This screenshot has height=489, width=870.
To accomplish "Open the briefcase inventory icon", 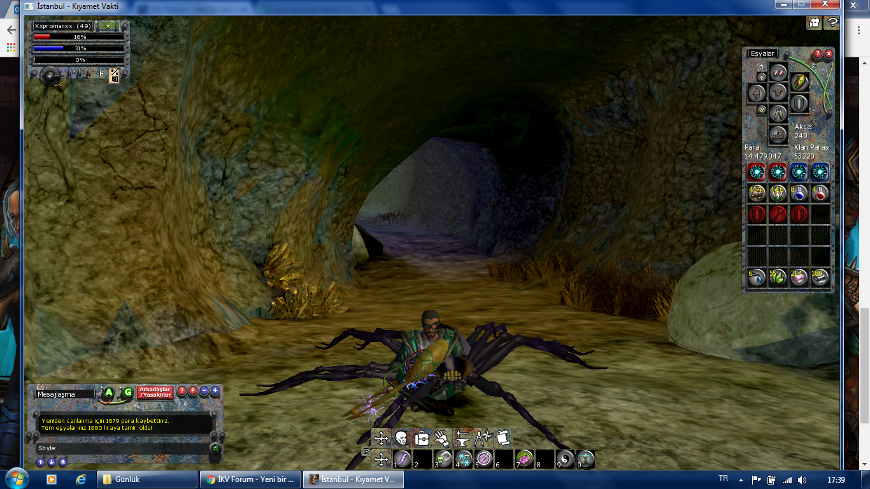I will click(422, 438).
